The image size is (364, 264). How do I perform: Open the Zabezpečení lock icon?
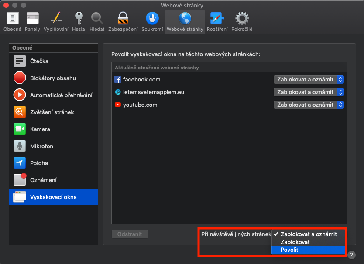click(123, 21)
